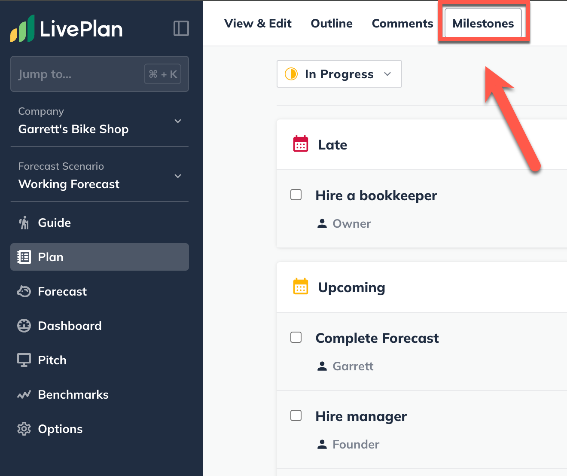This screenshot has width=567, height=476.
Task: Open Forecast in the sidebar
Action: coord(100,291)
